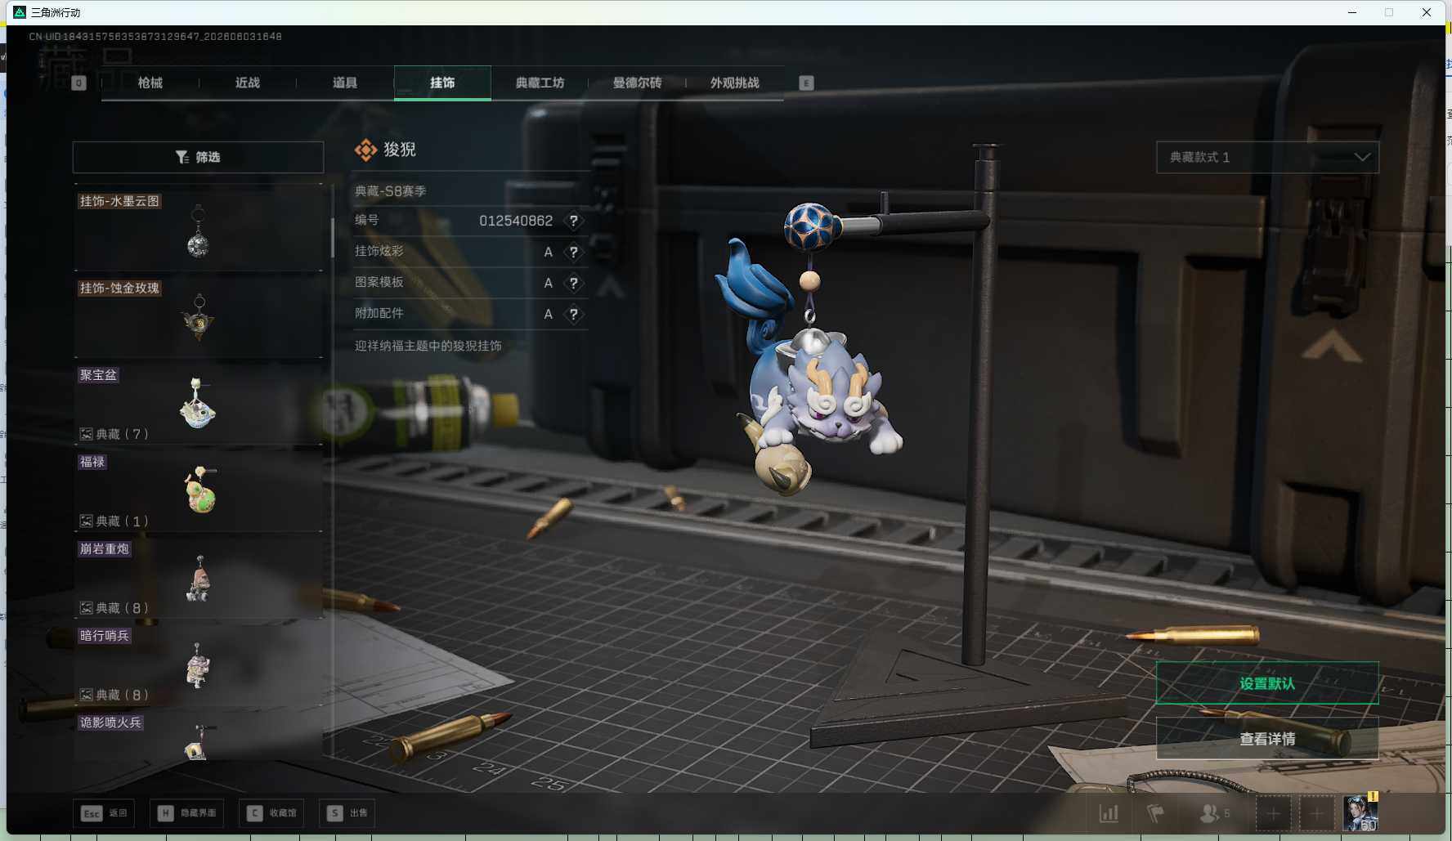The width and height of the screenshot is (1452, 841).
Task: Click the orange 狻猊 rarity diamond icon
Action: pos(365,150)
